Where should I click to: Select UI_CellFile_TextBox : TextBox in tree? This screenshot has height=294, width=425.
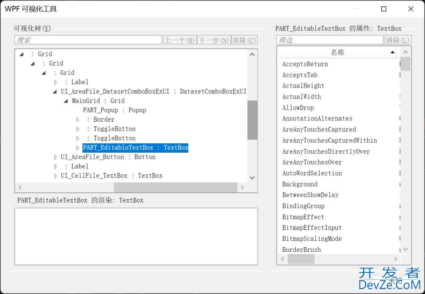point(111,176)
